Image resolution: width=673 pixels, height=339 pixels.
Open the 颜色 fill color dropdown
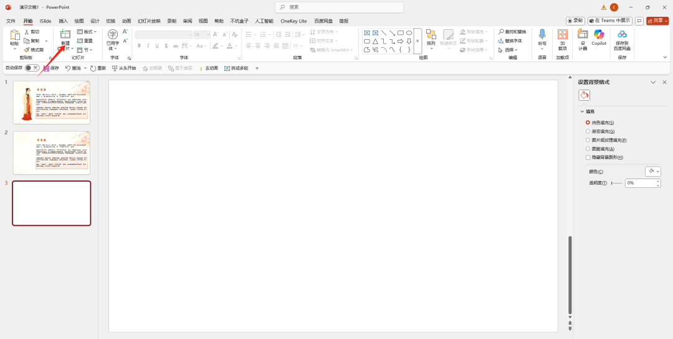tap(652, 171)
